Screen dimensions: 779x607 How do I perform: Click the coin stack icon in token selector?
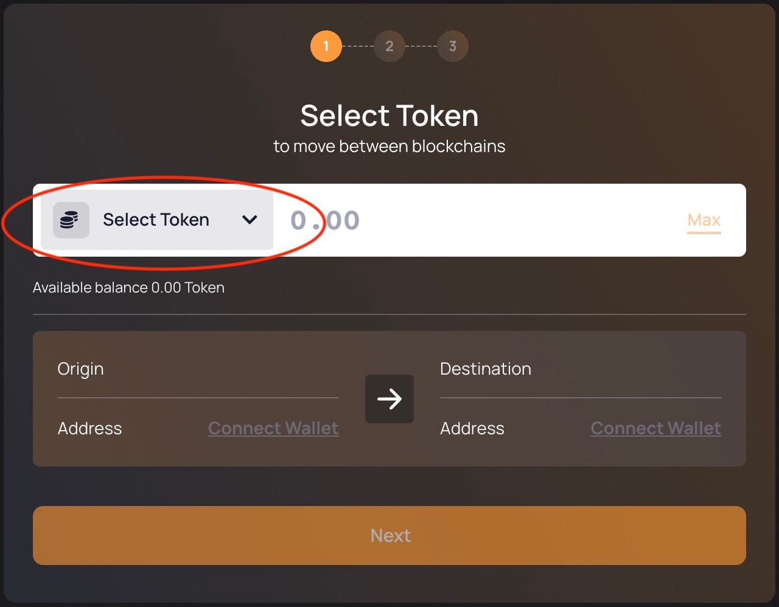[70, 220]
